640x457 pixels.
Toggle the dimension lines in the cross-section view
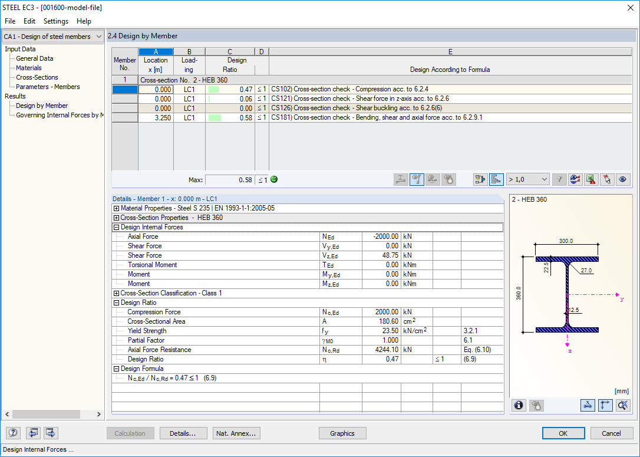[x=605, y=405]
